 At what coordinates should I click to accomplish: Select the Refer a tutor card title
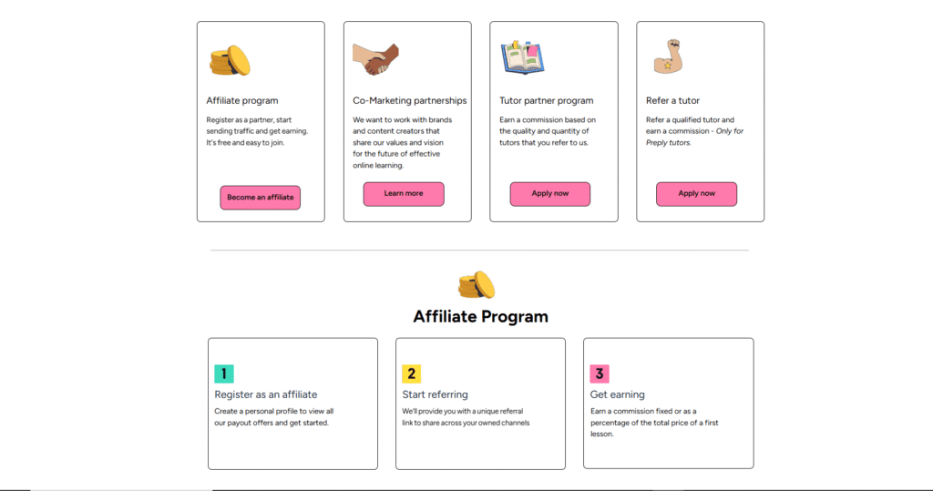point(672,100)
